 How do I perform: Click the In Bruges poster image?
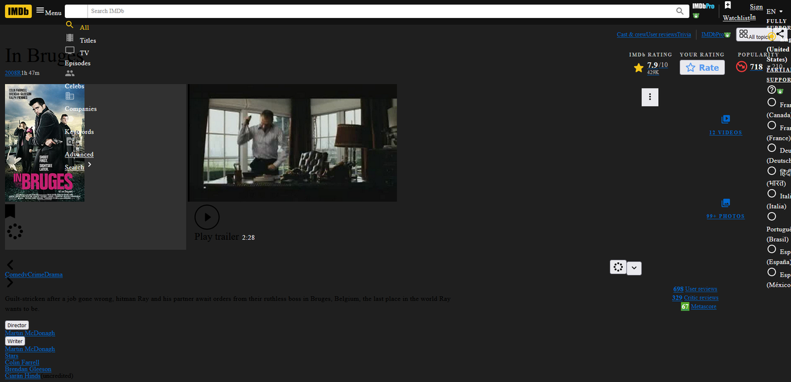[44, 143]
